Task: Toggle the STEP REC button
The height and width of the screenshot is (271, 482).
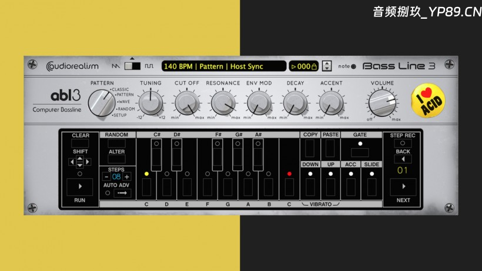Action: pos(403,143)
